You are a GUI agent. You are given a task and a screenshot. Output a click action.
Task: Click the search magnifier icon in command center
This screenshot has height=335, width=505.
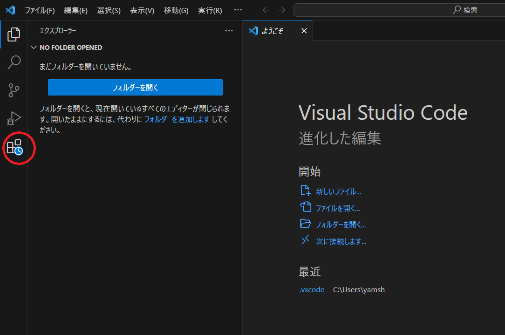[457, 10]
